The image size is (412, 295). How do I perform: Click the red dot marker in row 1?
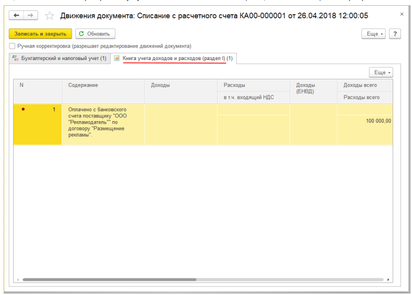[23, 109]
